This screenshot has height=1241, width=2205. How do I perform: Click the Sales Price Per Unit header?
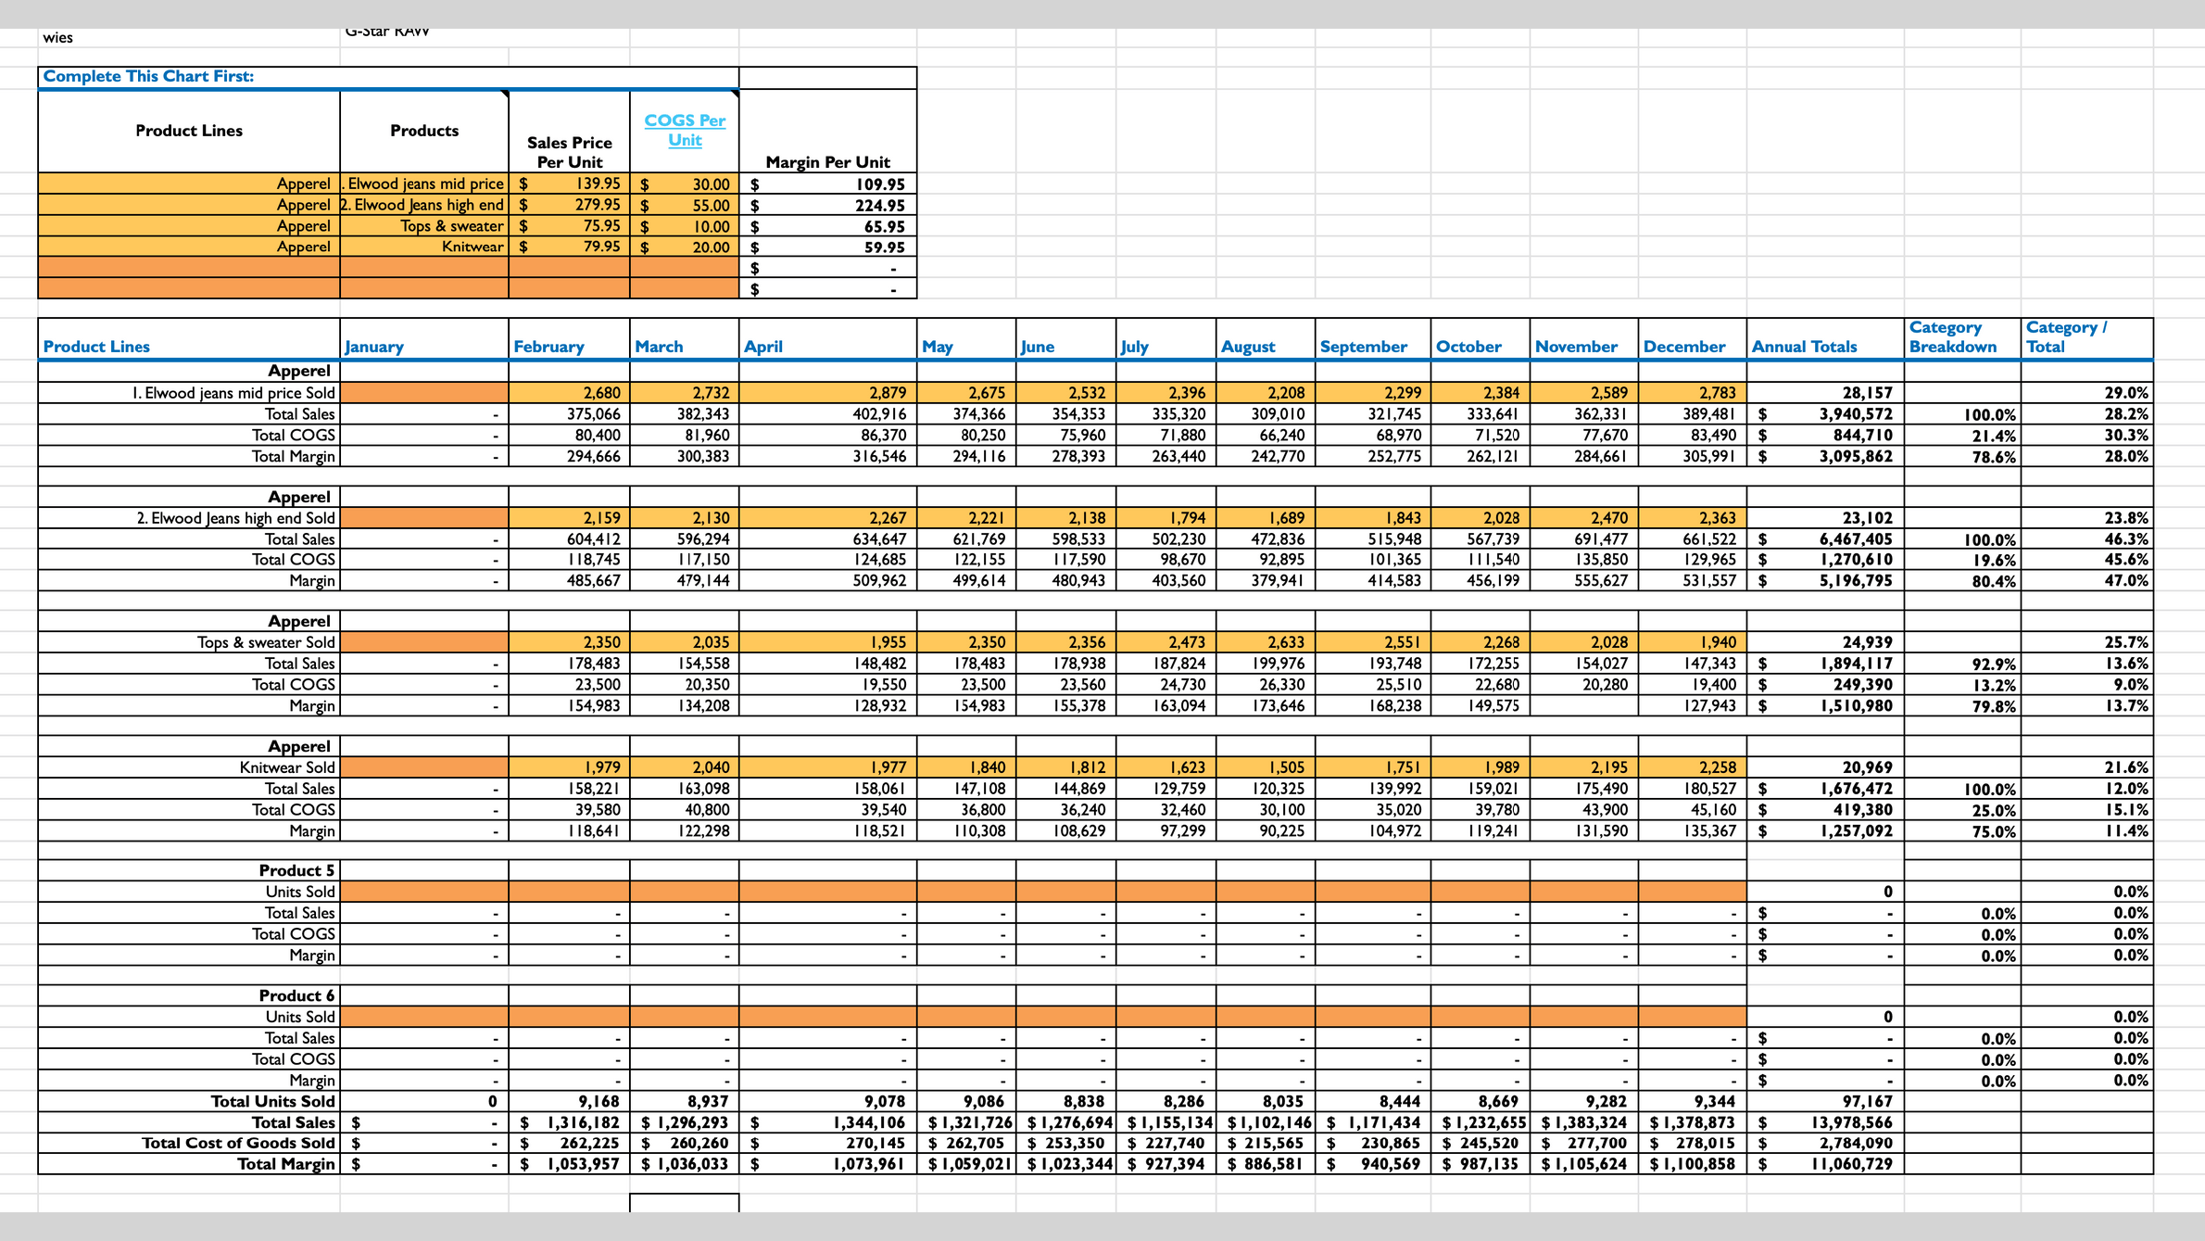point(569,132)
